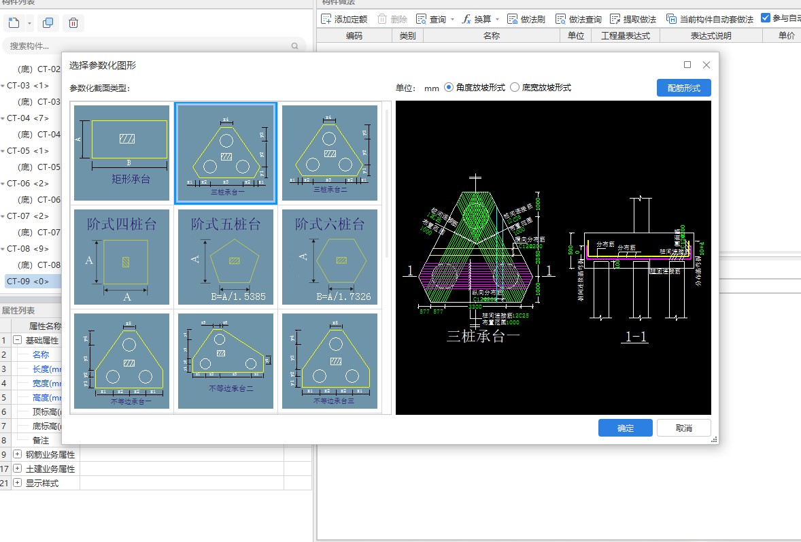Image resolution: width=801 pixels, height=542 pixels.
Task: Select 底宽放坡形式 radio button
Action: (515, 87)
